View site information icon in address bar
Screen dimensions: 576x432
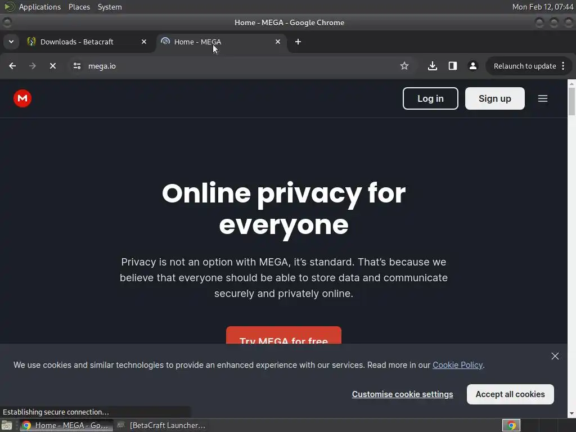(76, 66)
